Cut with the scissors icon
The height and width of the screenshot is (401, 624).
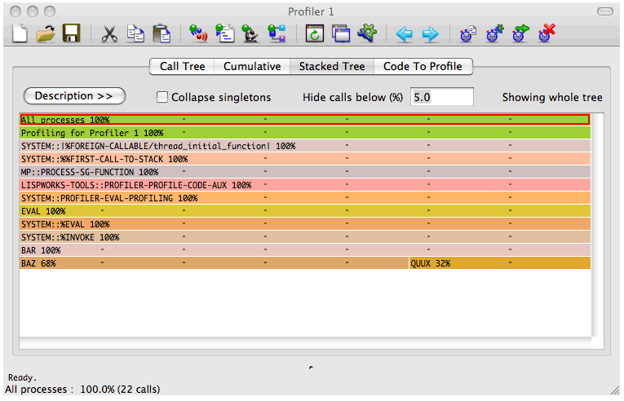coord(109,33)
